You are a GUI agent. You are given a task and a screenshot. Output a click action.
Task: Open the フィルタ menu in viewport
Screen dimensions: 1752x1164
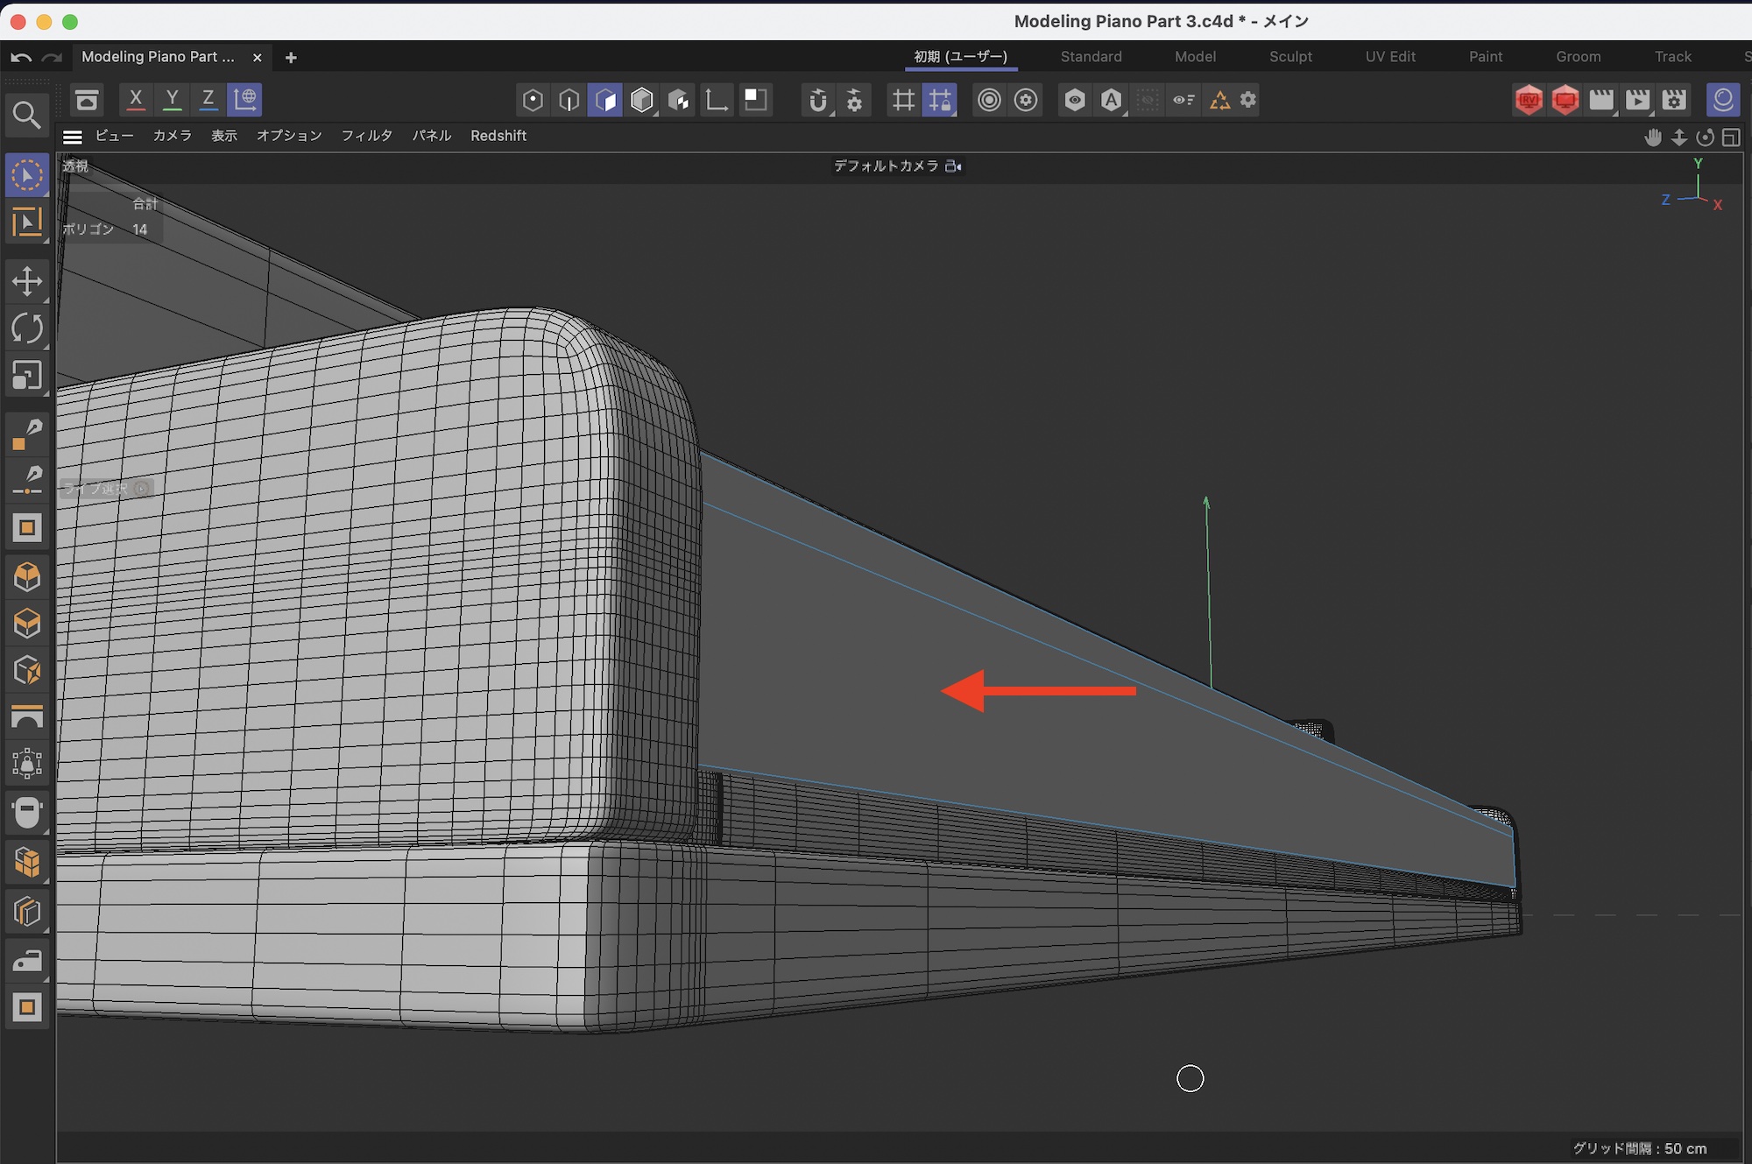coord(366,136)
